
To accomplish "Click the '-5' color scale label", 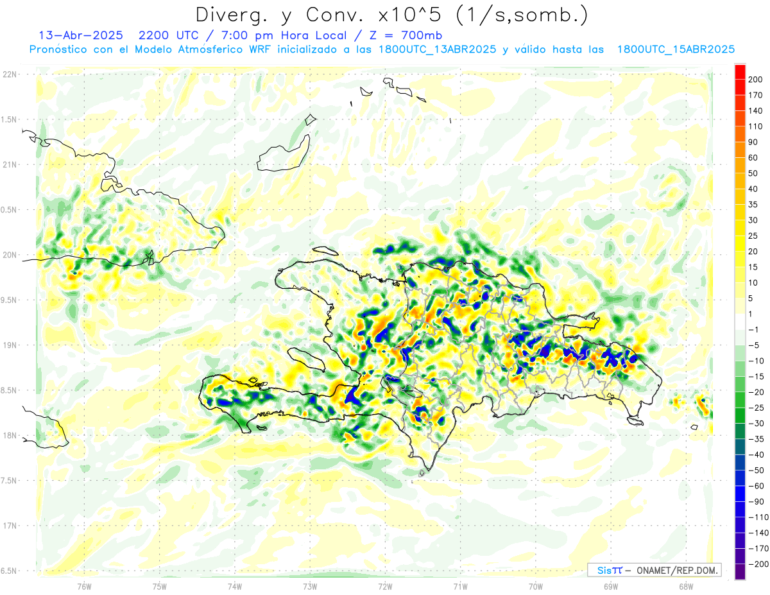I will (754, 345).
